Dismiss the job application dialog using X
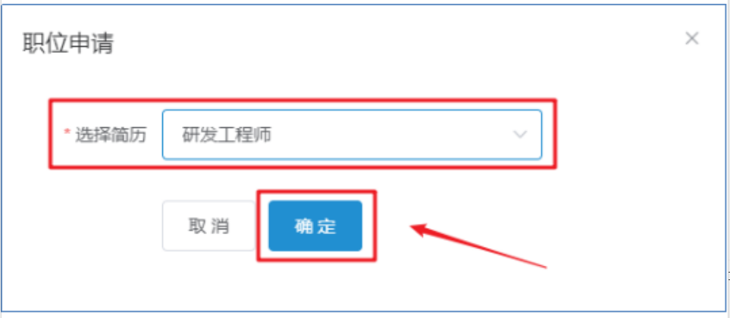This screenshot has height=318, width=730. [692, 39]
